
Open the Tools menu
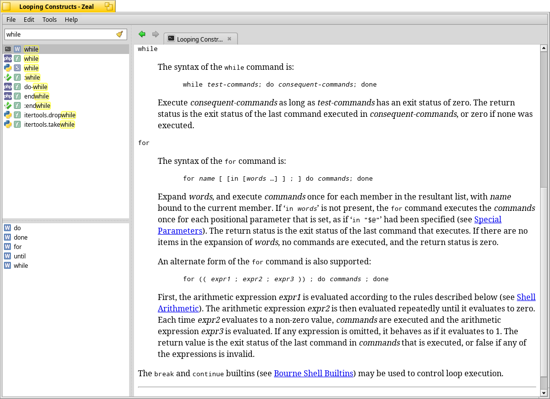pyautogui.click(x=49, y=20)
